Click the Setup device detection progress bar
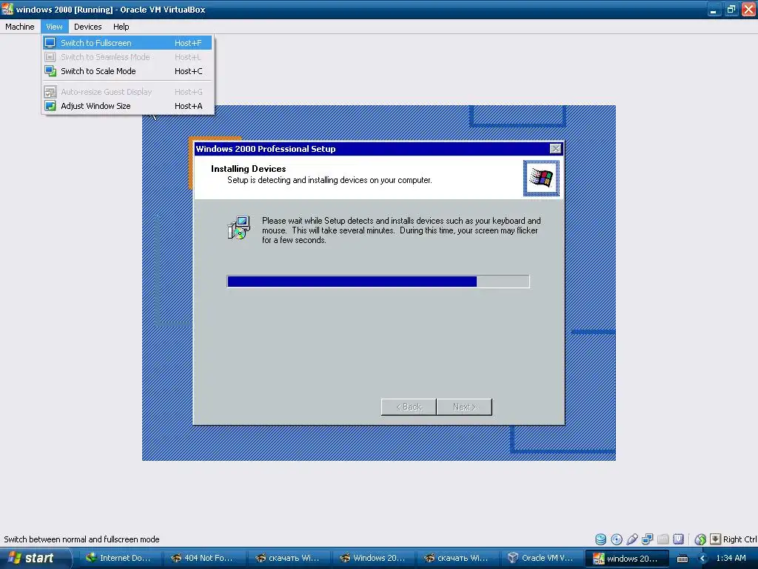Viewport: 758px width, 569px height. pos(378,281)
